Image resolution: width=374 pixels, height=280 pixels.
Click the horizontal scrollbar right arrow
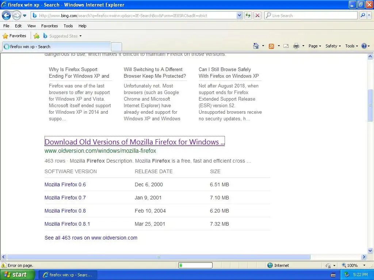coord(364,257)
